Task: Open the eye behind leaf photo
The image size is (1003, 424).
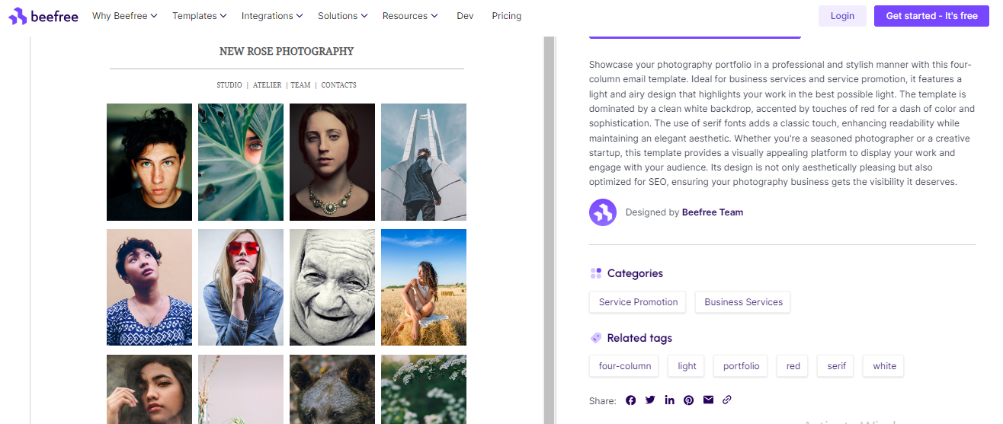Action: [x=241, y=162]
